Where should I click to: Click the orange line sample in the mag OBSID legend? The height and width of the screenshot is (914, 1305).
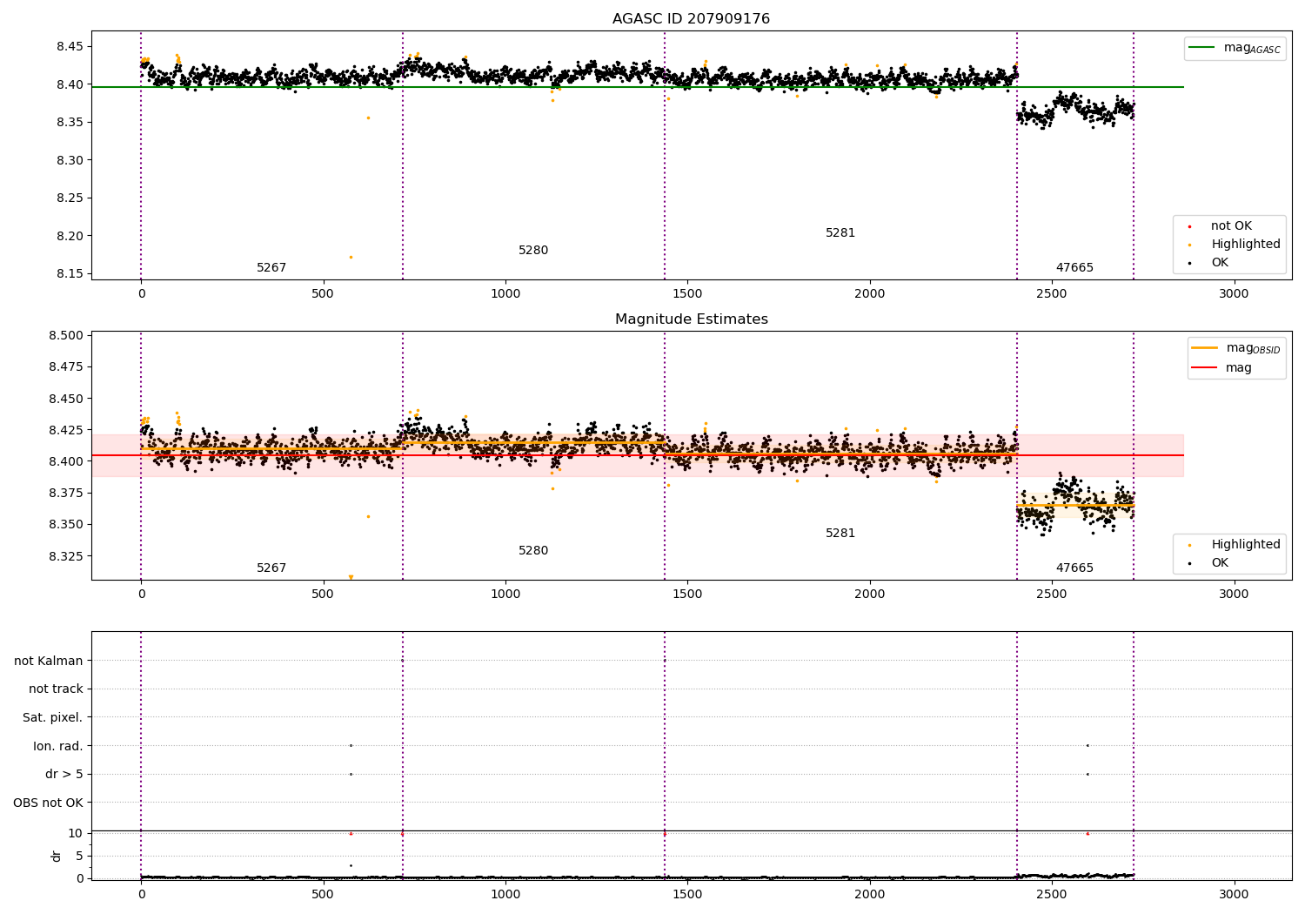pos(1205,348)
